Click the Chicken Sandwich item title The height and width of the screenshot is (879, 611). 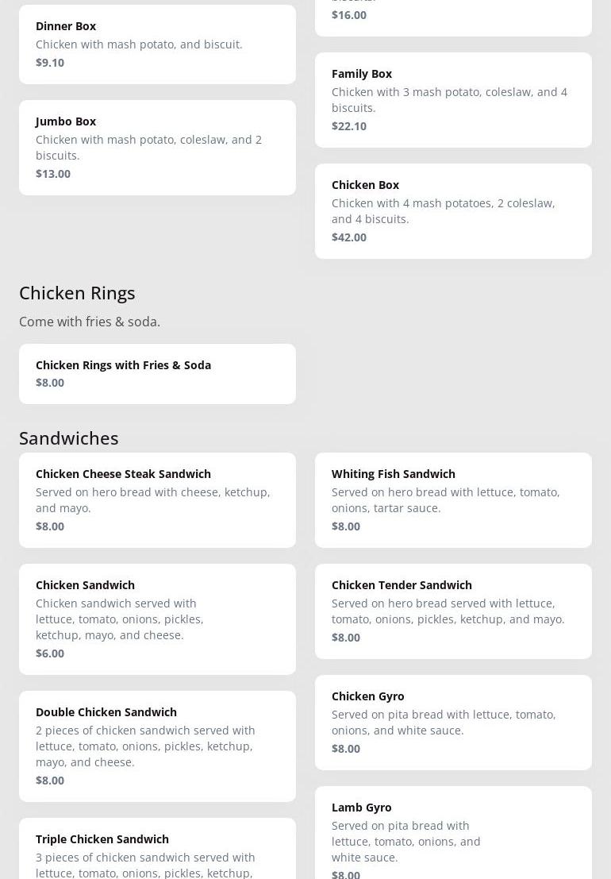coord(85,585)
